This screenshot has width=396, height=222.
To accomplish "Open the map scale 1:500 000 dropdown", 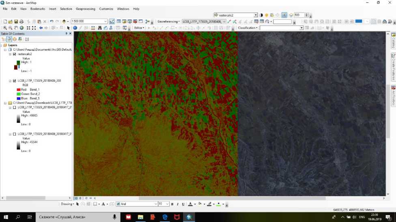I will [105, 21].
